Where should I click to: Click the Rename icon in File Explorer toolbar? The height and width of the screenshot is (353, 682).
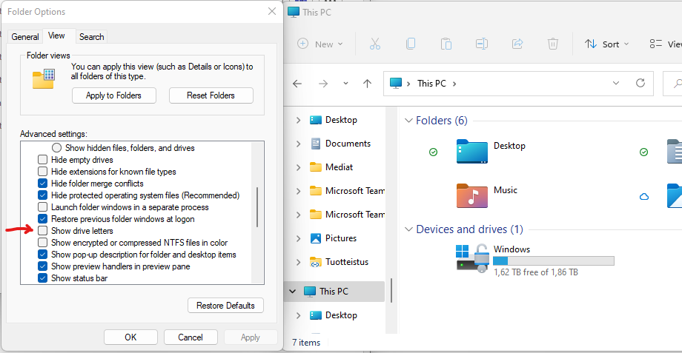(x=482, y=44)
